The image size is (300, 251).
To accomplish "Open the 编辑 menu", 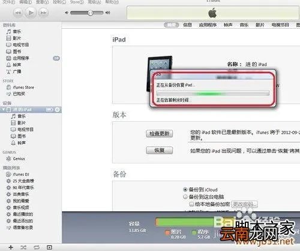I will [25, 2].
